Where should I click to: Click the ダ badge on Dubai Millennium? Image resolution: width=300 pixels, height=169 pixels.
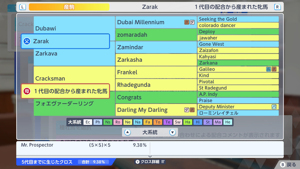tap(192, 22)
